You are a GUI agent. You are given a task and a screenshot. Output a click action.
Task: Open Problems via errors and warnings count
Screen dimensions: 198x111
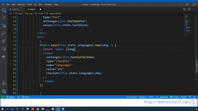coord(26,97)
